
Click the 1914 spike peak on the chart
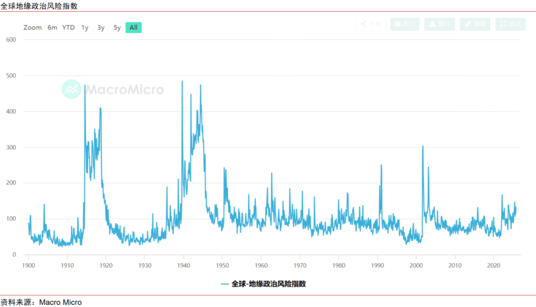[x=85, y=86]
